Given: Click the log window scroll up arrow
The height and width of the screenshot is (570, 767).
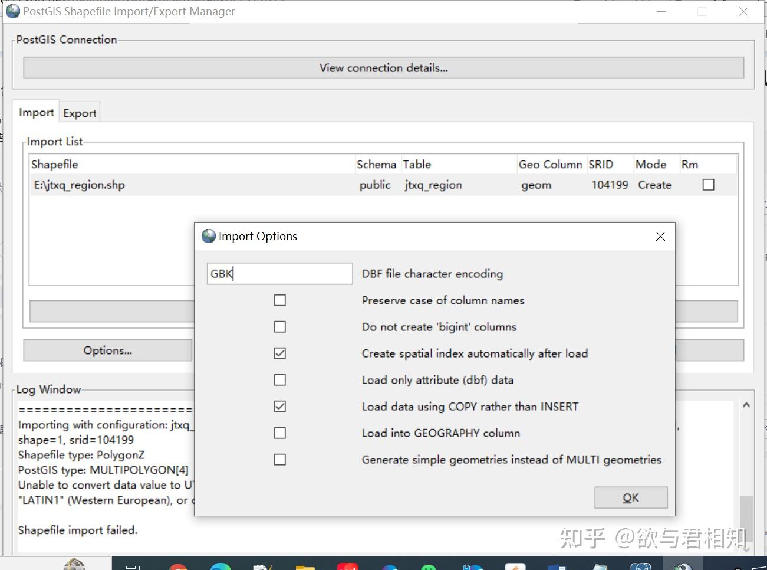Looking at the screenshot, I should pos(746,405).
